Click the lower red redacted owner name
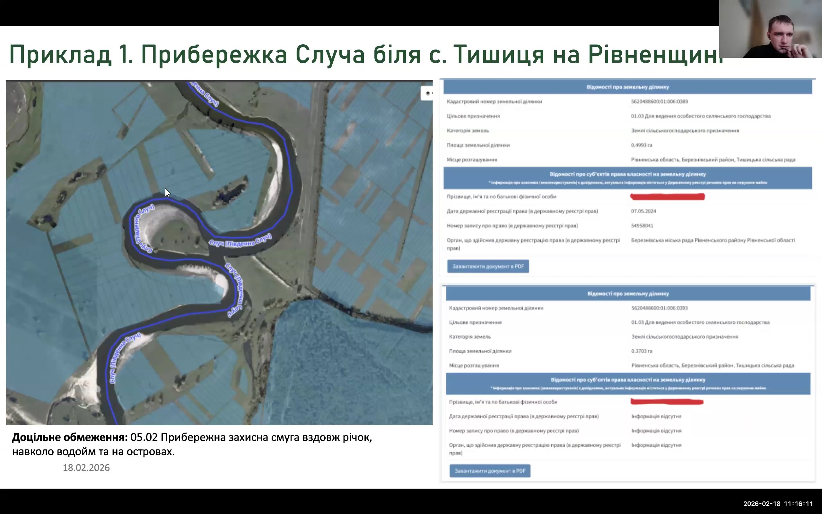The image size is (822, 514). 667,402
